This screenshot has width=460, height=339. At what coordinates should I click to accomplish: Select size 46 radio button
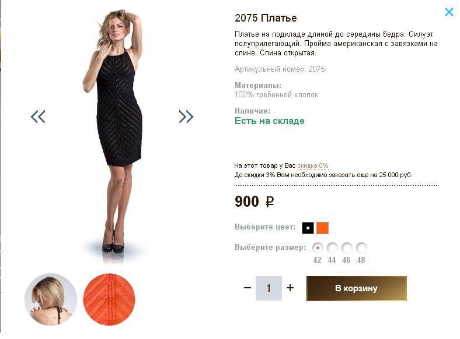pyautogui.click(x=347, y=247)
